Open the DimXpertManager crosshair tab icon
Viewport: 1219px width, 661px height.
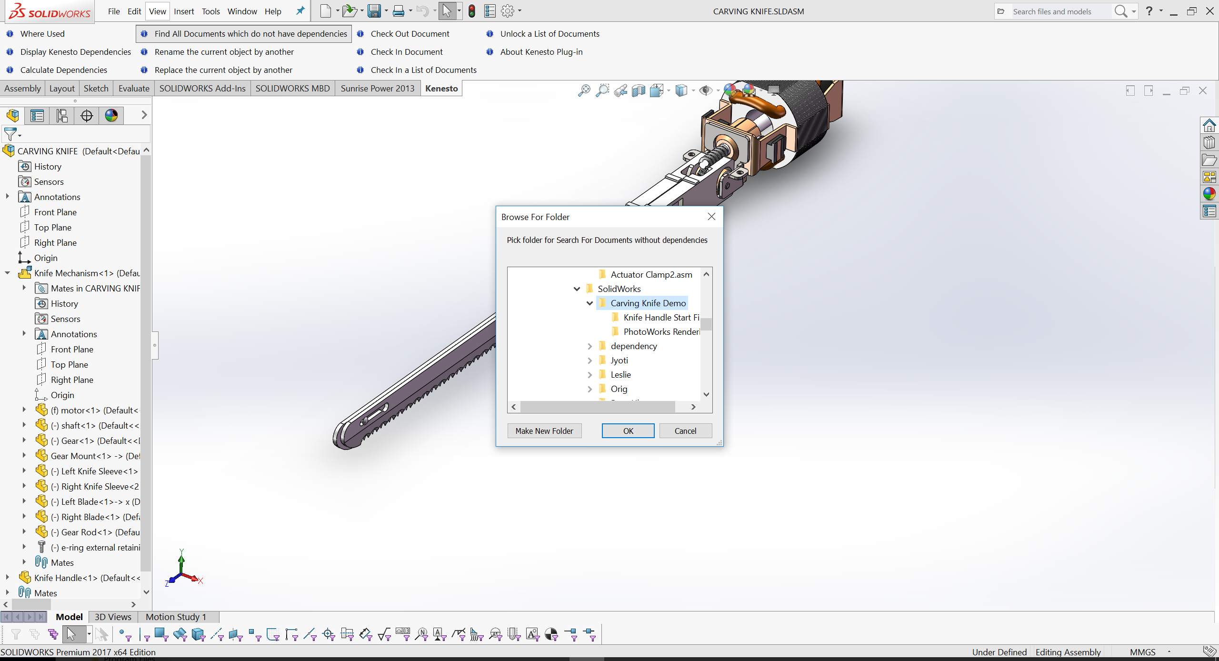[87, 115]
